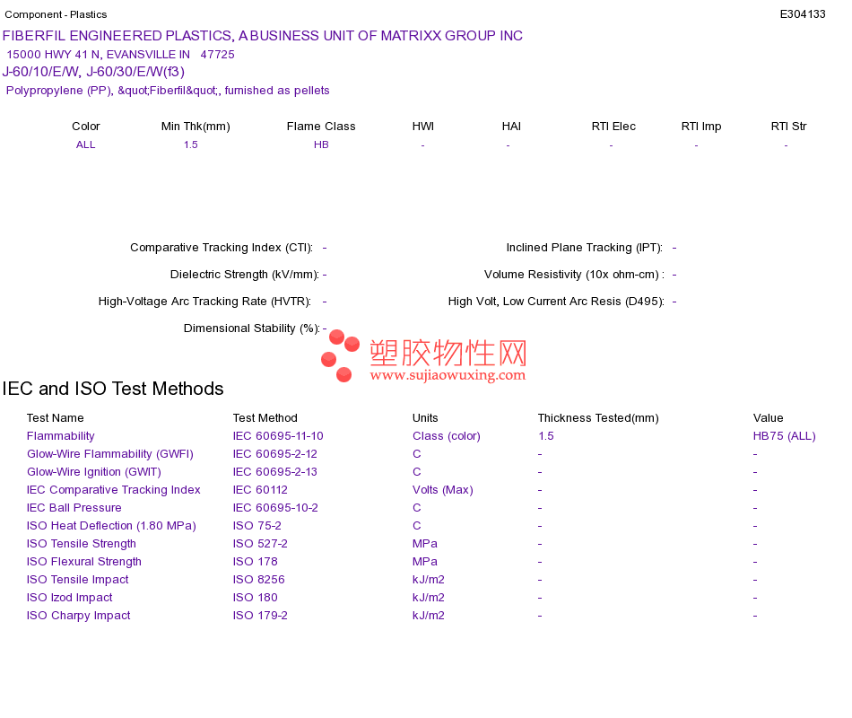Click the ISO Izod Impact entry
This screenshot has height=718, width=852.
coord(70,598)
